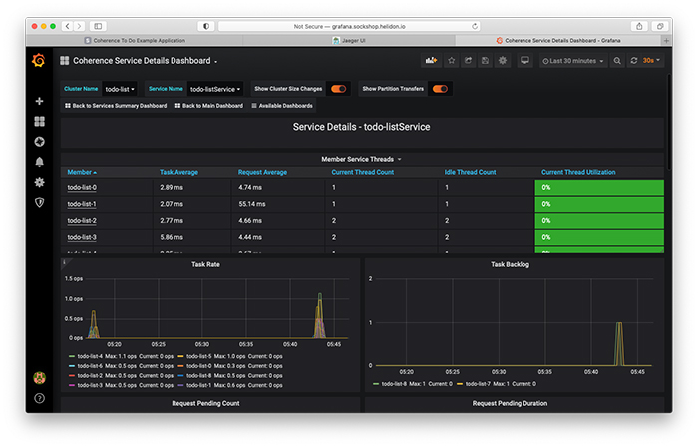Open Member Service Threads panel menu
Viewport: 698px width, 447px height.
coord(361,159)
